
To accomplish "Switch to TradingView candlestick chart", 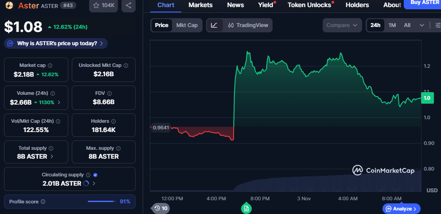I will (x=248, y=25).
